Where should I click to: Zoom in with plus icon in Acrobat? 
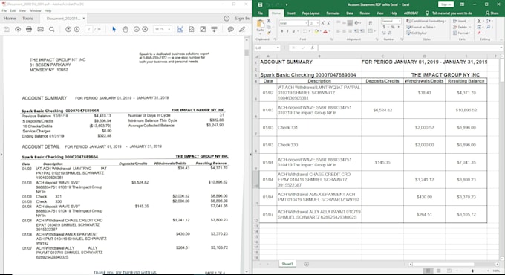point(145,29)
